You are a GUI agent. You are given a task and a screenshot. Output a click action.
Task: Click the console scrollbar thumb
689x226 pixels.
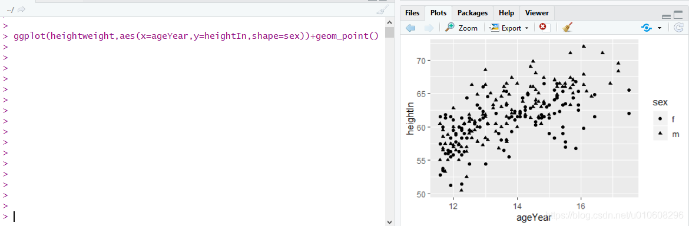(389, 32)
